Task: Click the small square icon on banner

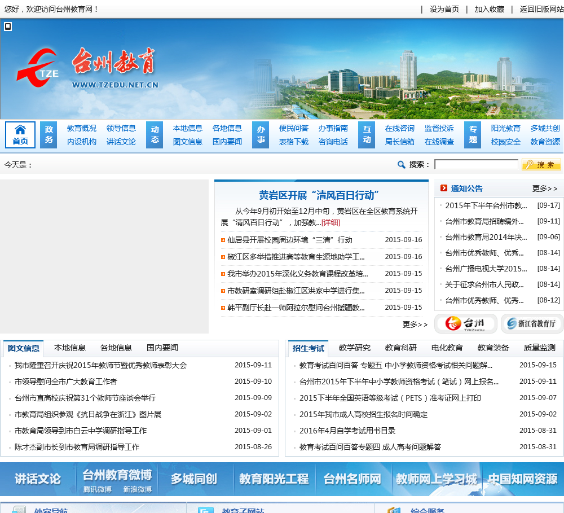Action: [x=8, y=27]
